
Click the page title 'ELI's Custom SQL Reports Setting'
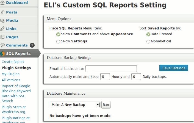tap(105, 5)
